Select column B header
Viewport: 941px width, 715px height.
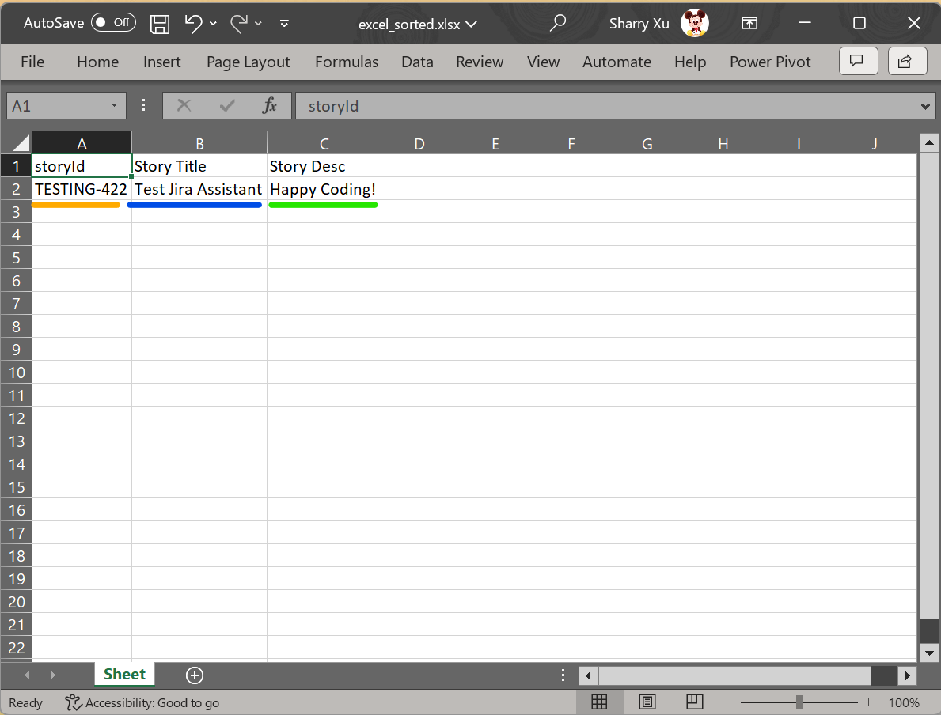(x=200, y=143)
